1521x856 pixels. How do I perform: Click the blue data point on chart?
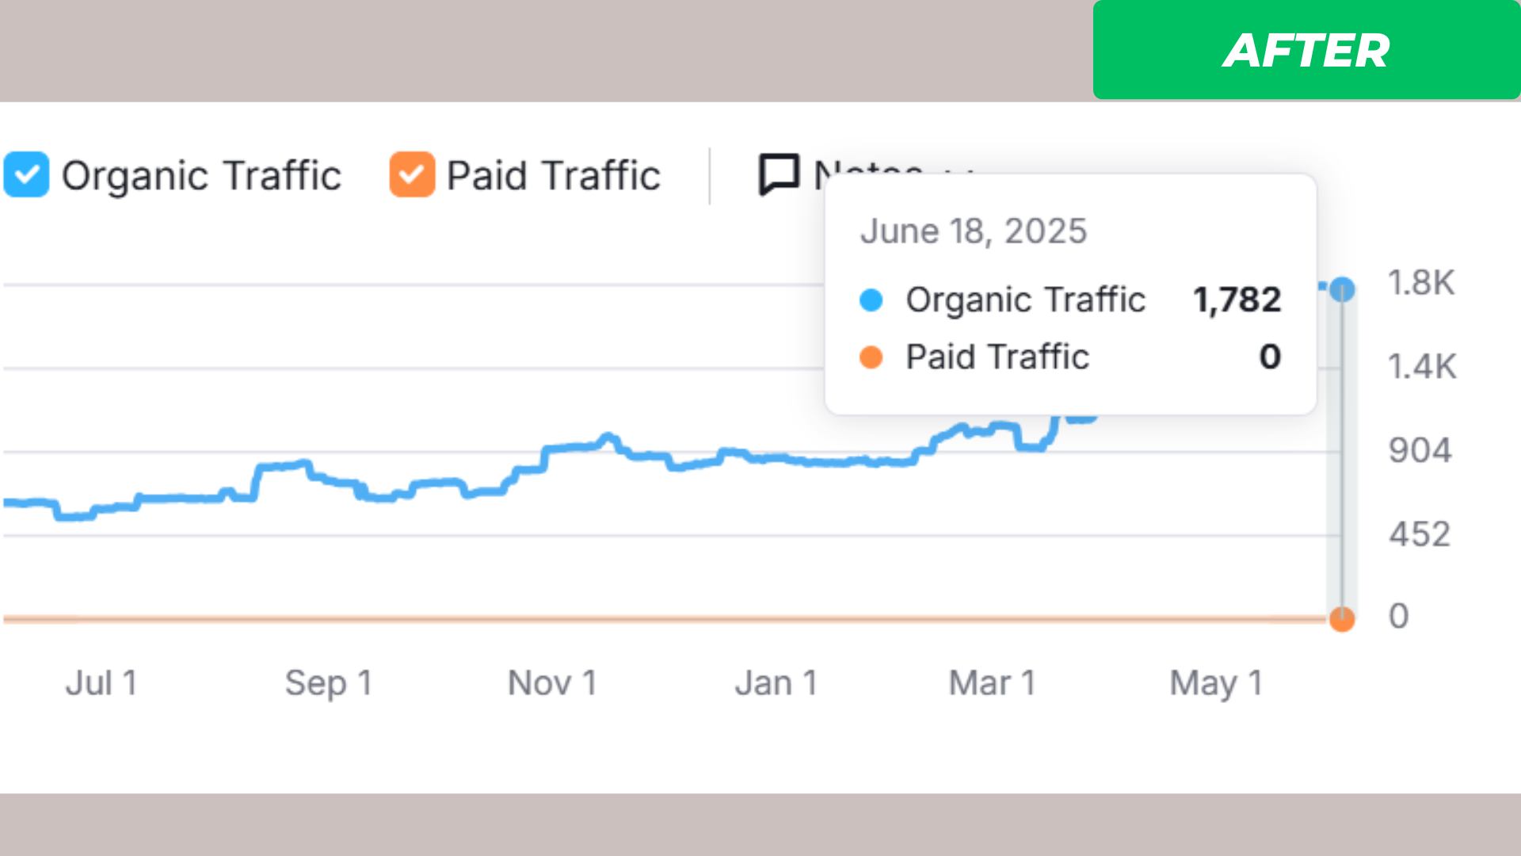pyautogui.click(x=1342, y=289)
